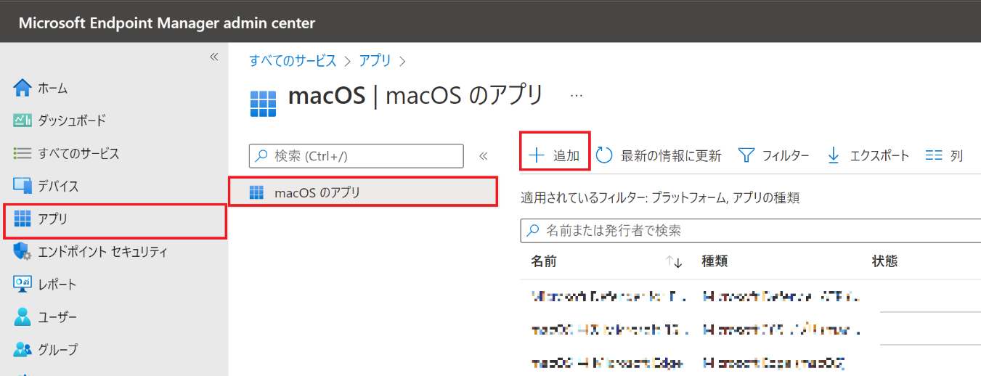
Task: Sort by the 名前 column header
Action: [544, 261]
